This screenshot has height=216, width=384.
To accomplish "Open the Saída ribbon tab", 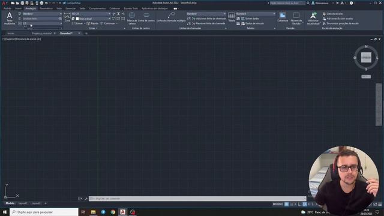I will tap(82, 8).
